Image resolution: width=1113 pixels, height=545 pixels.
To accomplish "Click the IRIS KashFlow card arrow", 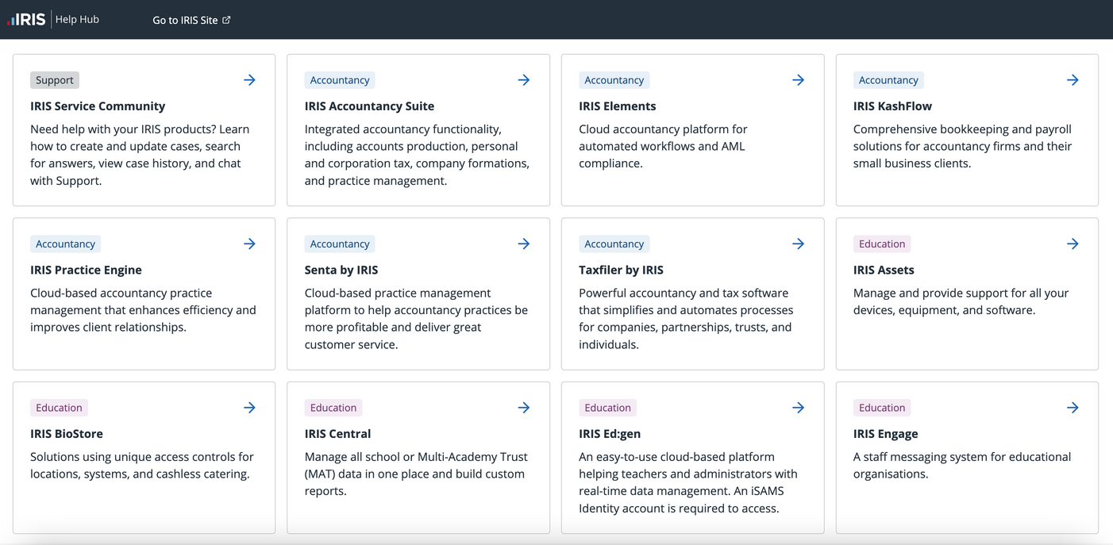I will [1073, 80].
